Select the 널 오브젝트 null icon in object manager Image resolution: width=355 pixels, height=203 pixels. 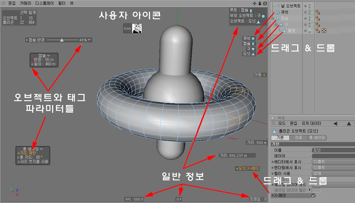(x=278, y=6)
